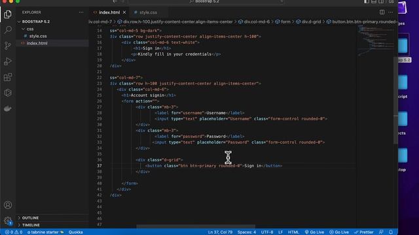
Task: Change end of line via LF
Action: pyautogui.click(x=281, y=232)
